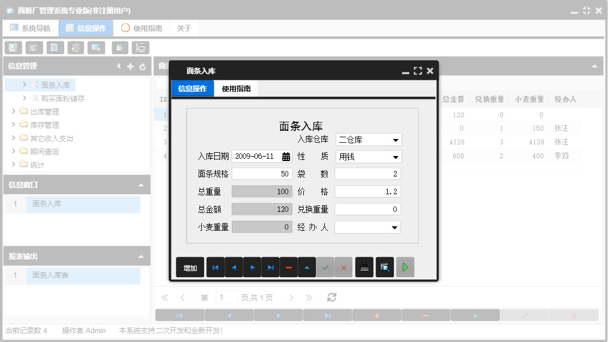Click the print icon in the dialog toolbar
Viewport: 608px width, 342px height.
coord(364,267)
